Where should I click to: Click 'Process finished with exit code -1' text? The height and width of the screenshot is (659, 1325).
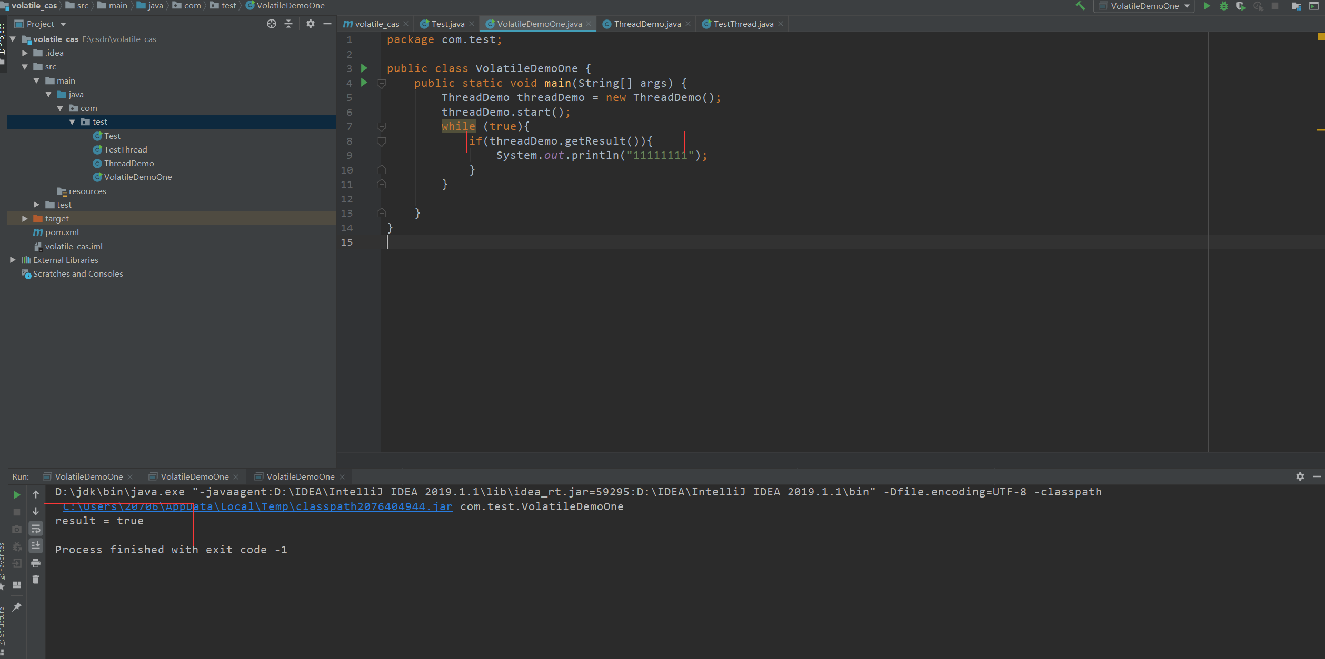[x=171, y=550]
